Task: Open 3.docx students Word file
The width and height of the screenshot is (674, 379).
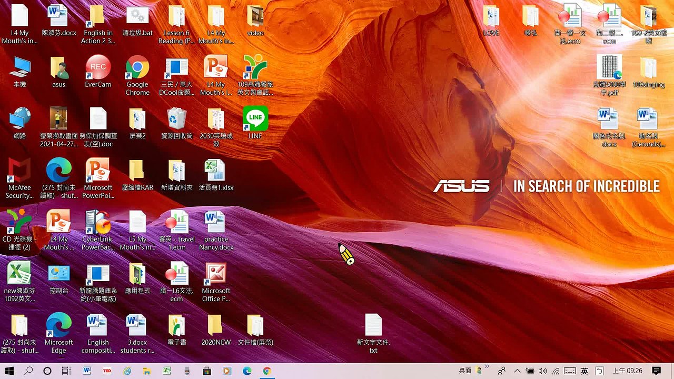Action: 137,334
